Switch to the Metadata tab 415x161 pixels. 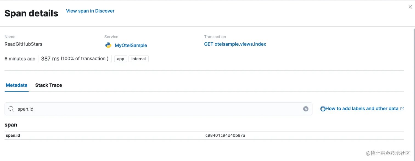click(x=16, y=85)
